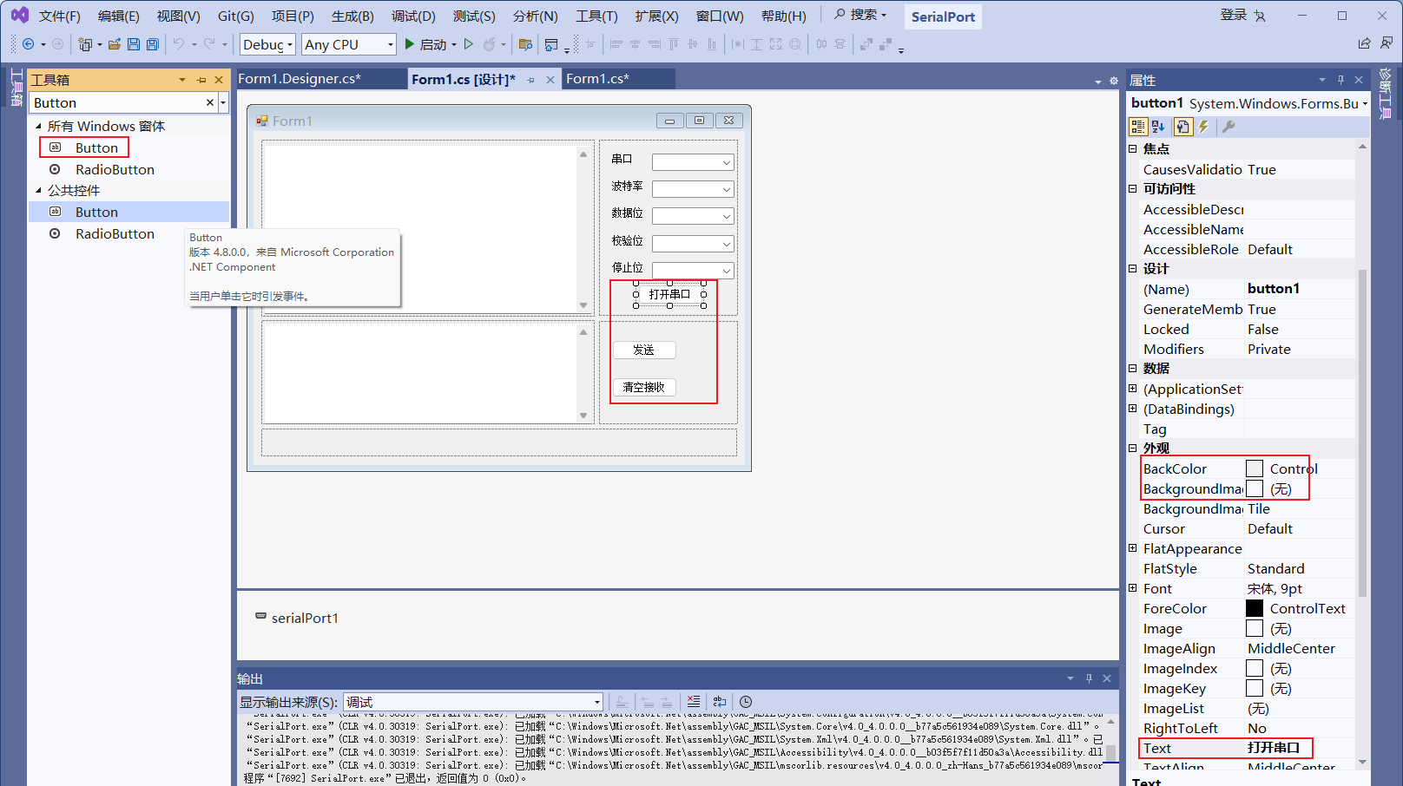Open the output source 调试 dropdown
Image resolution: width=1403 pixels, height=786 pixels.
(473, 702)
